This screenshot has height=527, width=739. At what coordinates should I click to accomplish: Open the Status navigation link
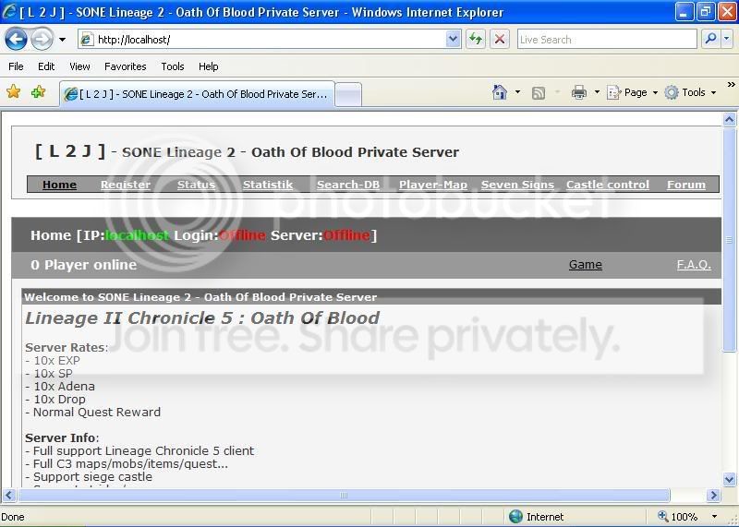(196, 185)
